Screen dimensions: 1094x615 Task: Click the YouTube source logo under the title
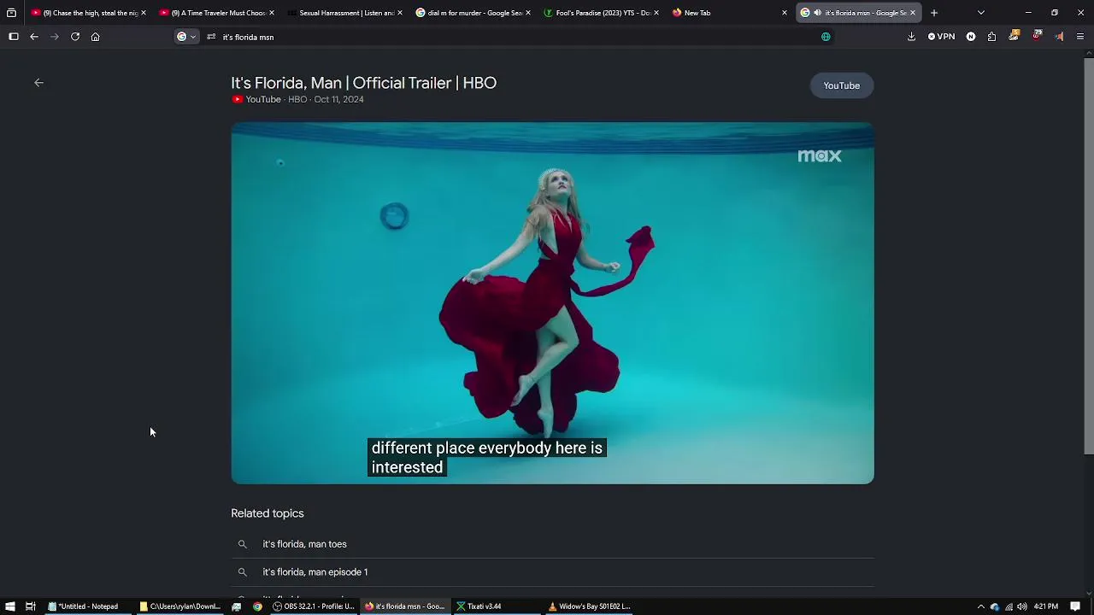[x=237, y=100]
